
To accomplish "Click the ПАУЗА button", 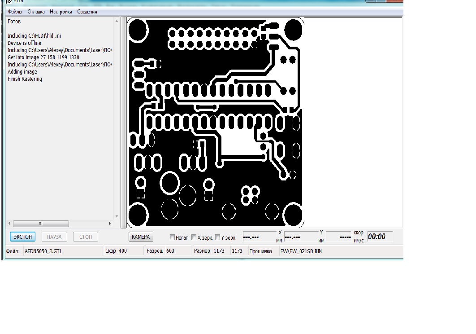I will 54,237.
